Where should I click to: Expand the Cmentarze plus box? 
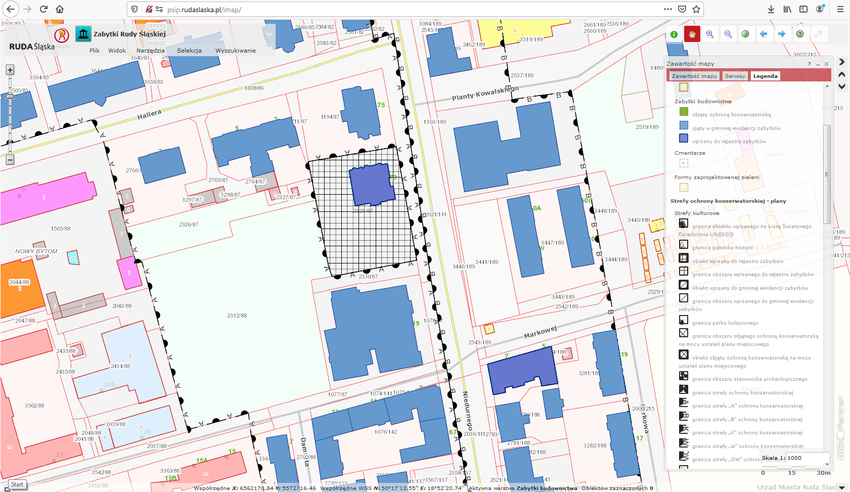[684, 163]
